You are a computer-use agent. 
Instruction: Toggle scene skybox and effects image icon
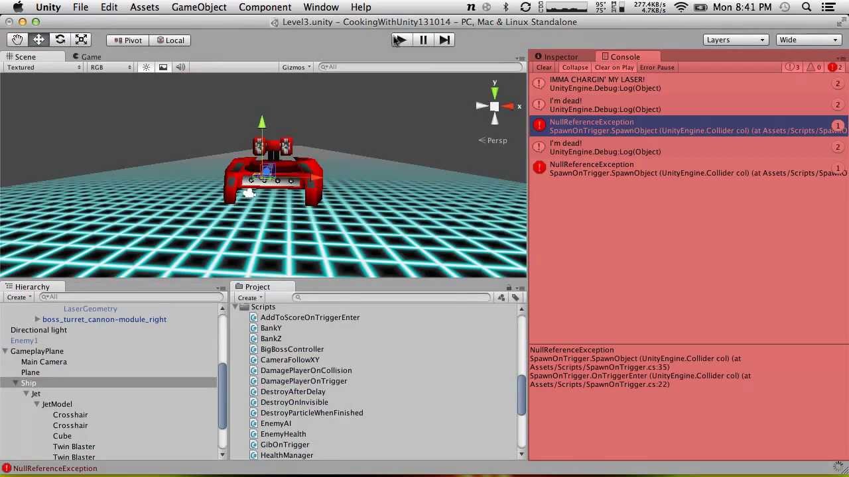coord(163,67)
